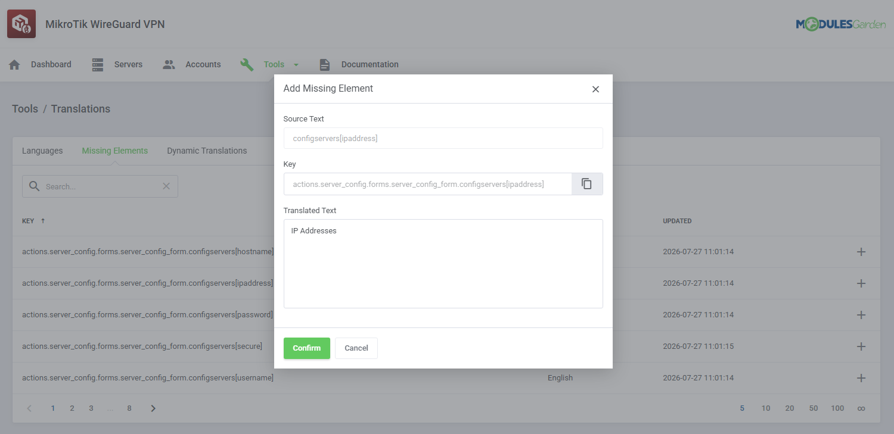Sort by the KEY column arrow

(x=43, y=221)
